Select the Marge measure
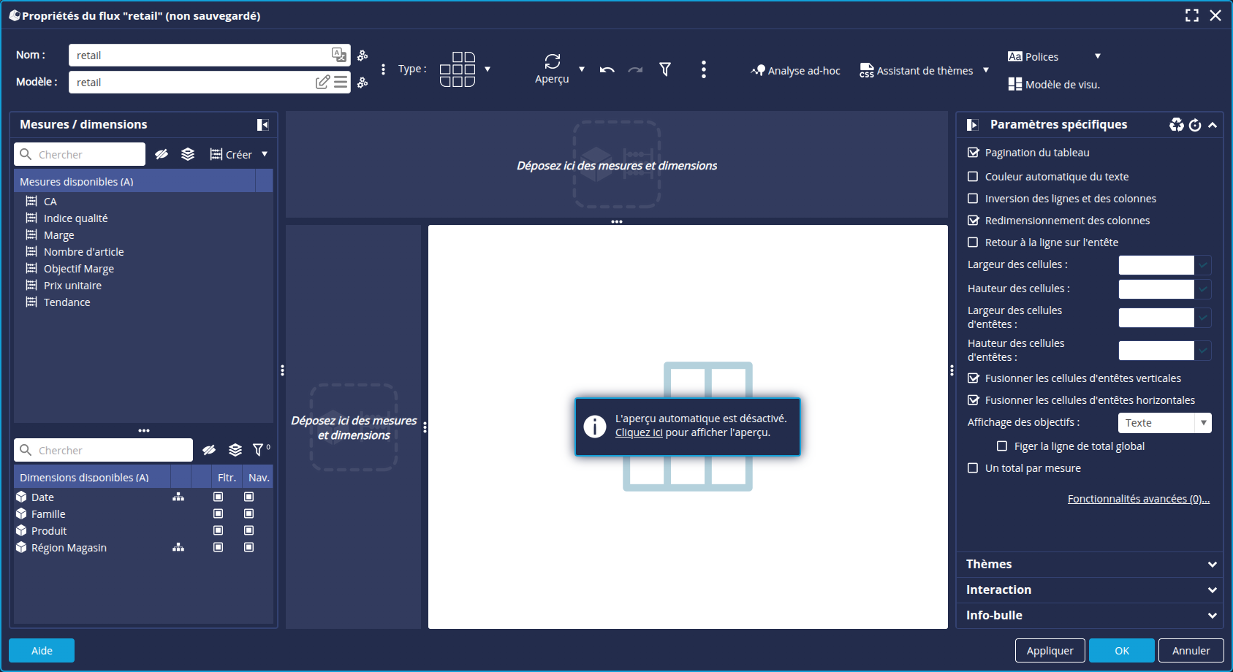The height and width of the screenshot is (672, 1233). pyautogui.click(x=59, y=235)
